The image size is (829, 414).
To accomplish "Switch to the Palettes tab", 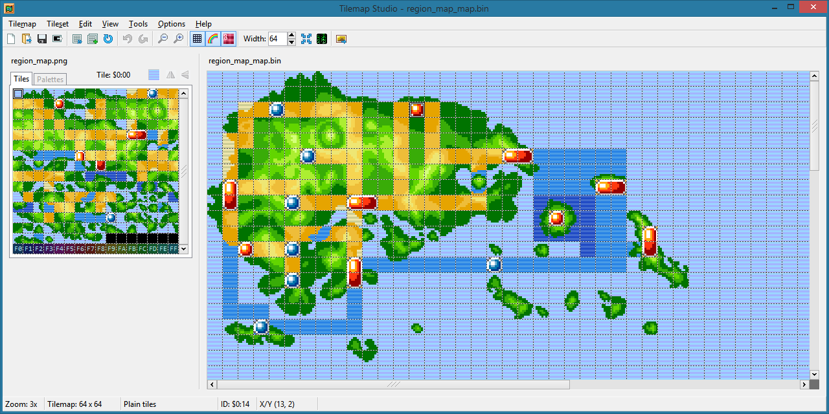I will [50, 78].
